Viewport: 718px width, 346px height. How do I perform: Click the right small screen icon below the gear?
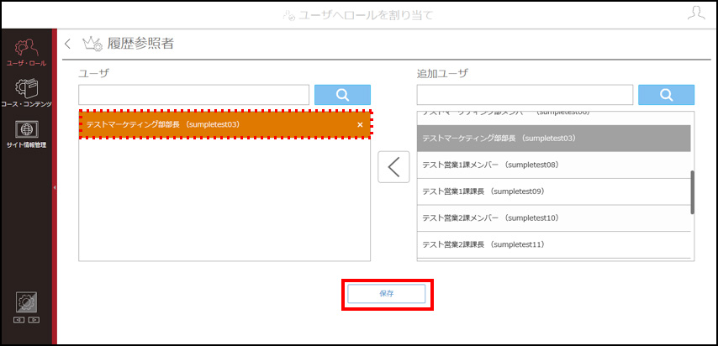(x=33, y=319)
